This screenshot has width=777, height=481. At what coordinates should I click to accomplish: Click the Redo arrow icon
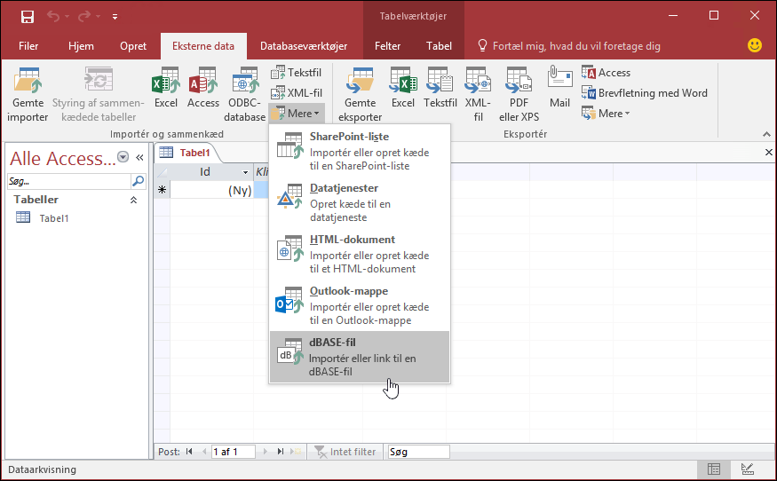click(84, 16)
